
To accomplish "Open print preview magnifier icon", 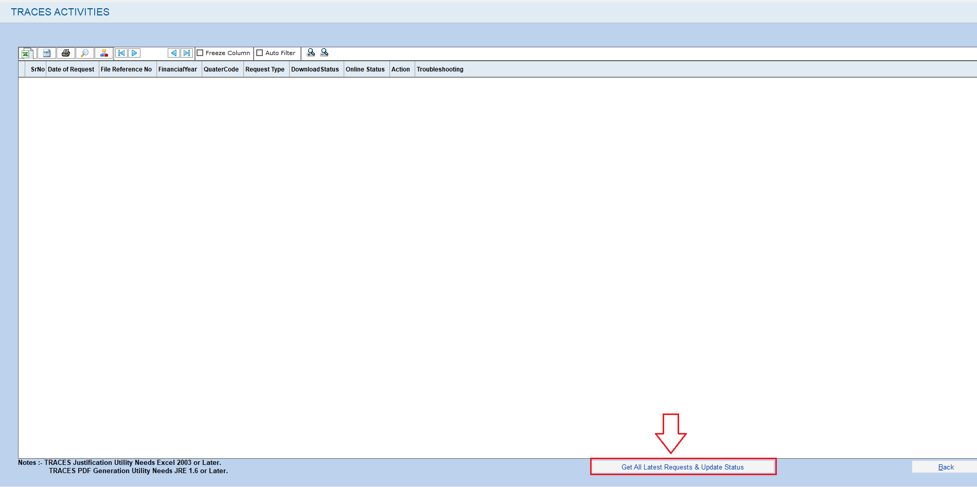I will (x=85, y=53).
